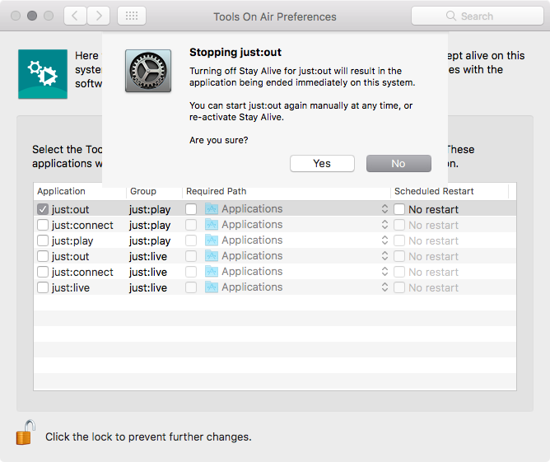The width and height of the screenshot is (550, 462).
Task: Toggle No restart checkbox in first just:out row
Action: pos(399,209)
